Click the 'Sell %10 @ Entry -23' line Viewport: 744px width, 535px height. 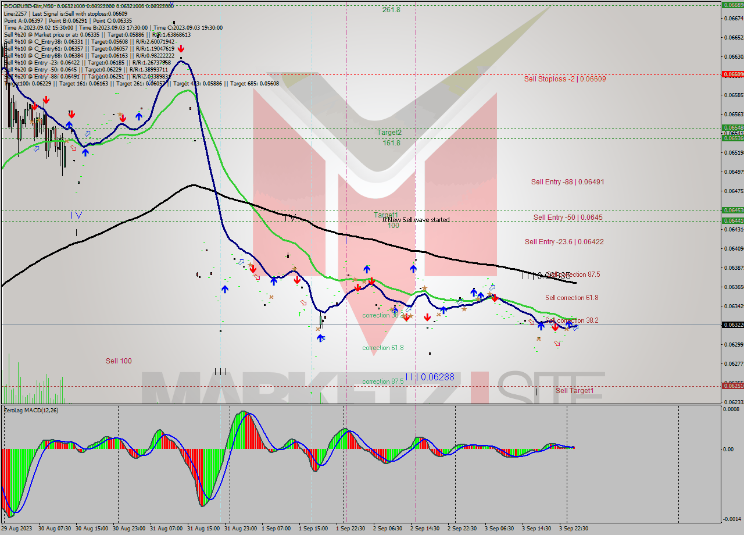coord(87,63)
